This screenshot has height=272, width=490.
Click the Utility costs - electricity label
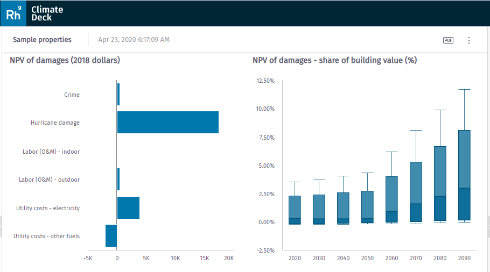[x=48, y=208]
